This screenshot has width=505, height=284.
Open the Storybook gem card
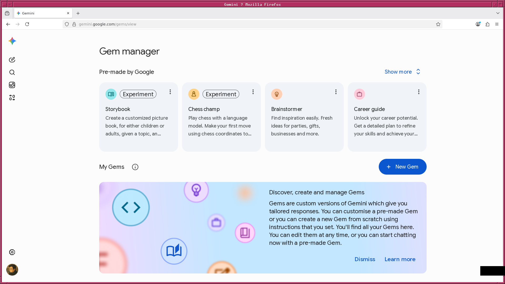(139, 117)
